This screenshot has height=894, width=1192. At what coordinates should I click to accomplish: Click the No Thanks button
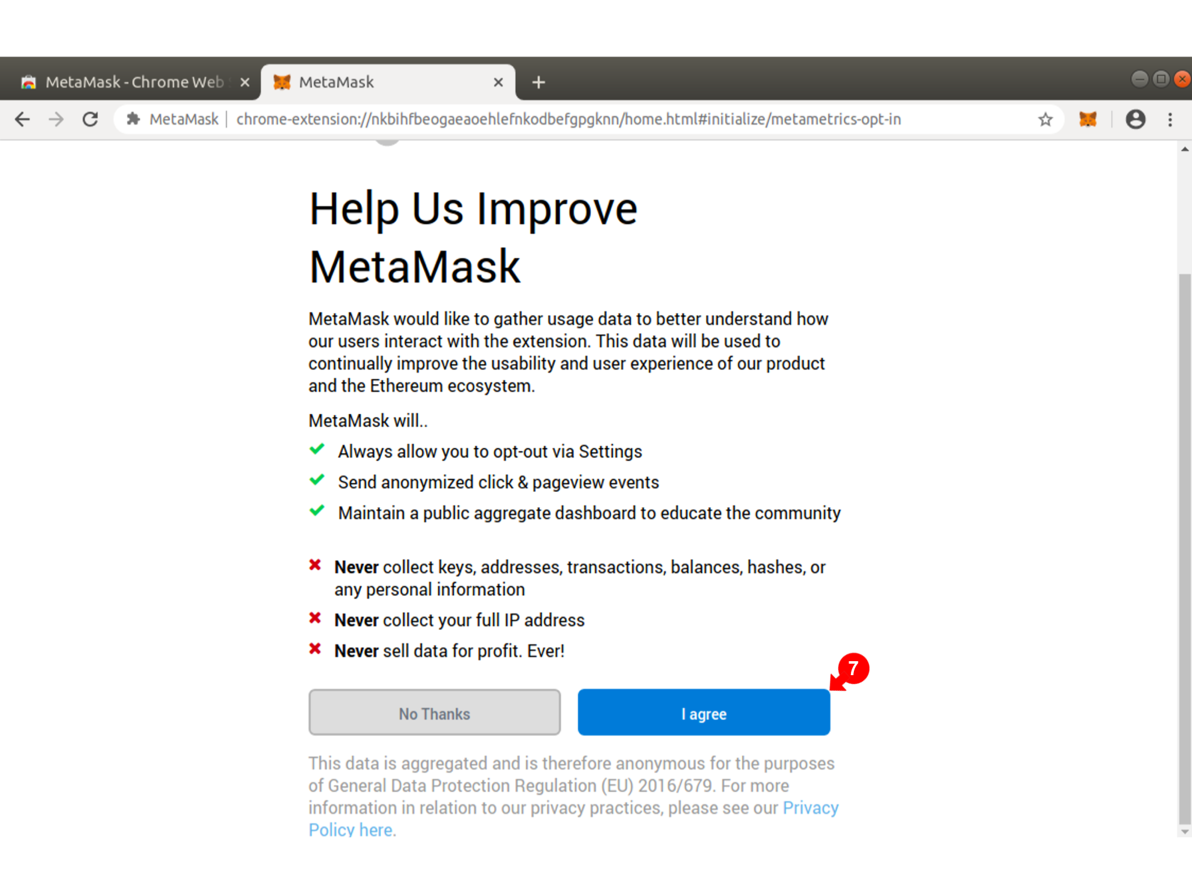[434, 712]
